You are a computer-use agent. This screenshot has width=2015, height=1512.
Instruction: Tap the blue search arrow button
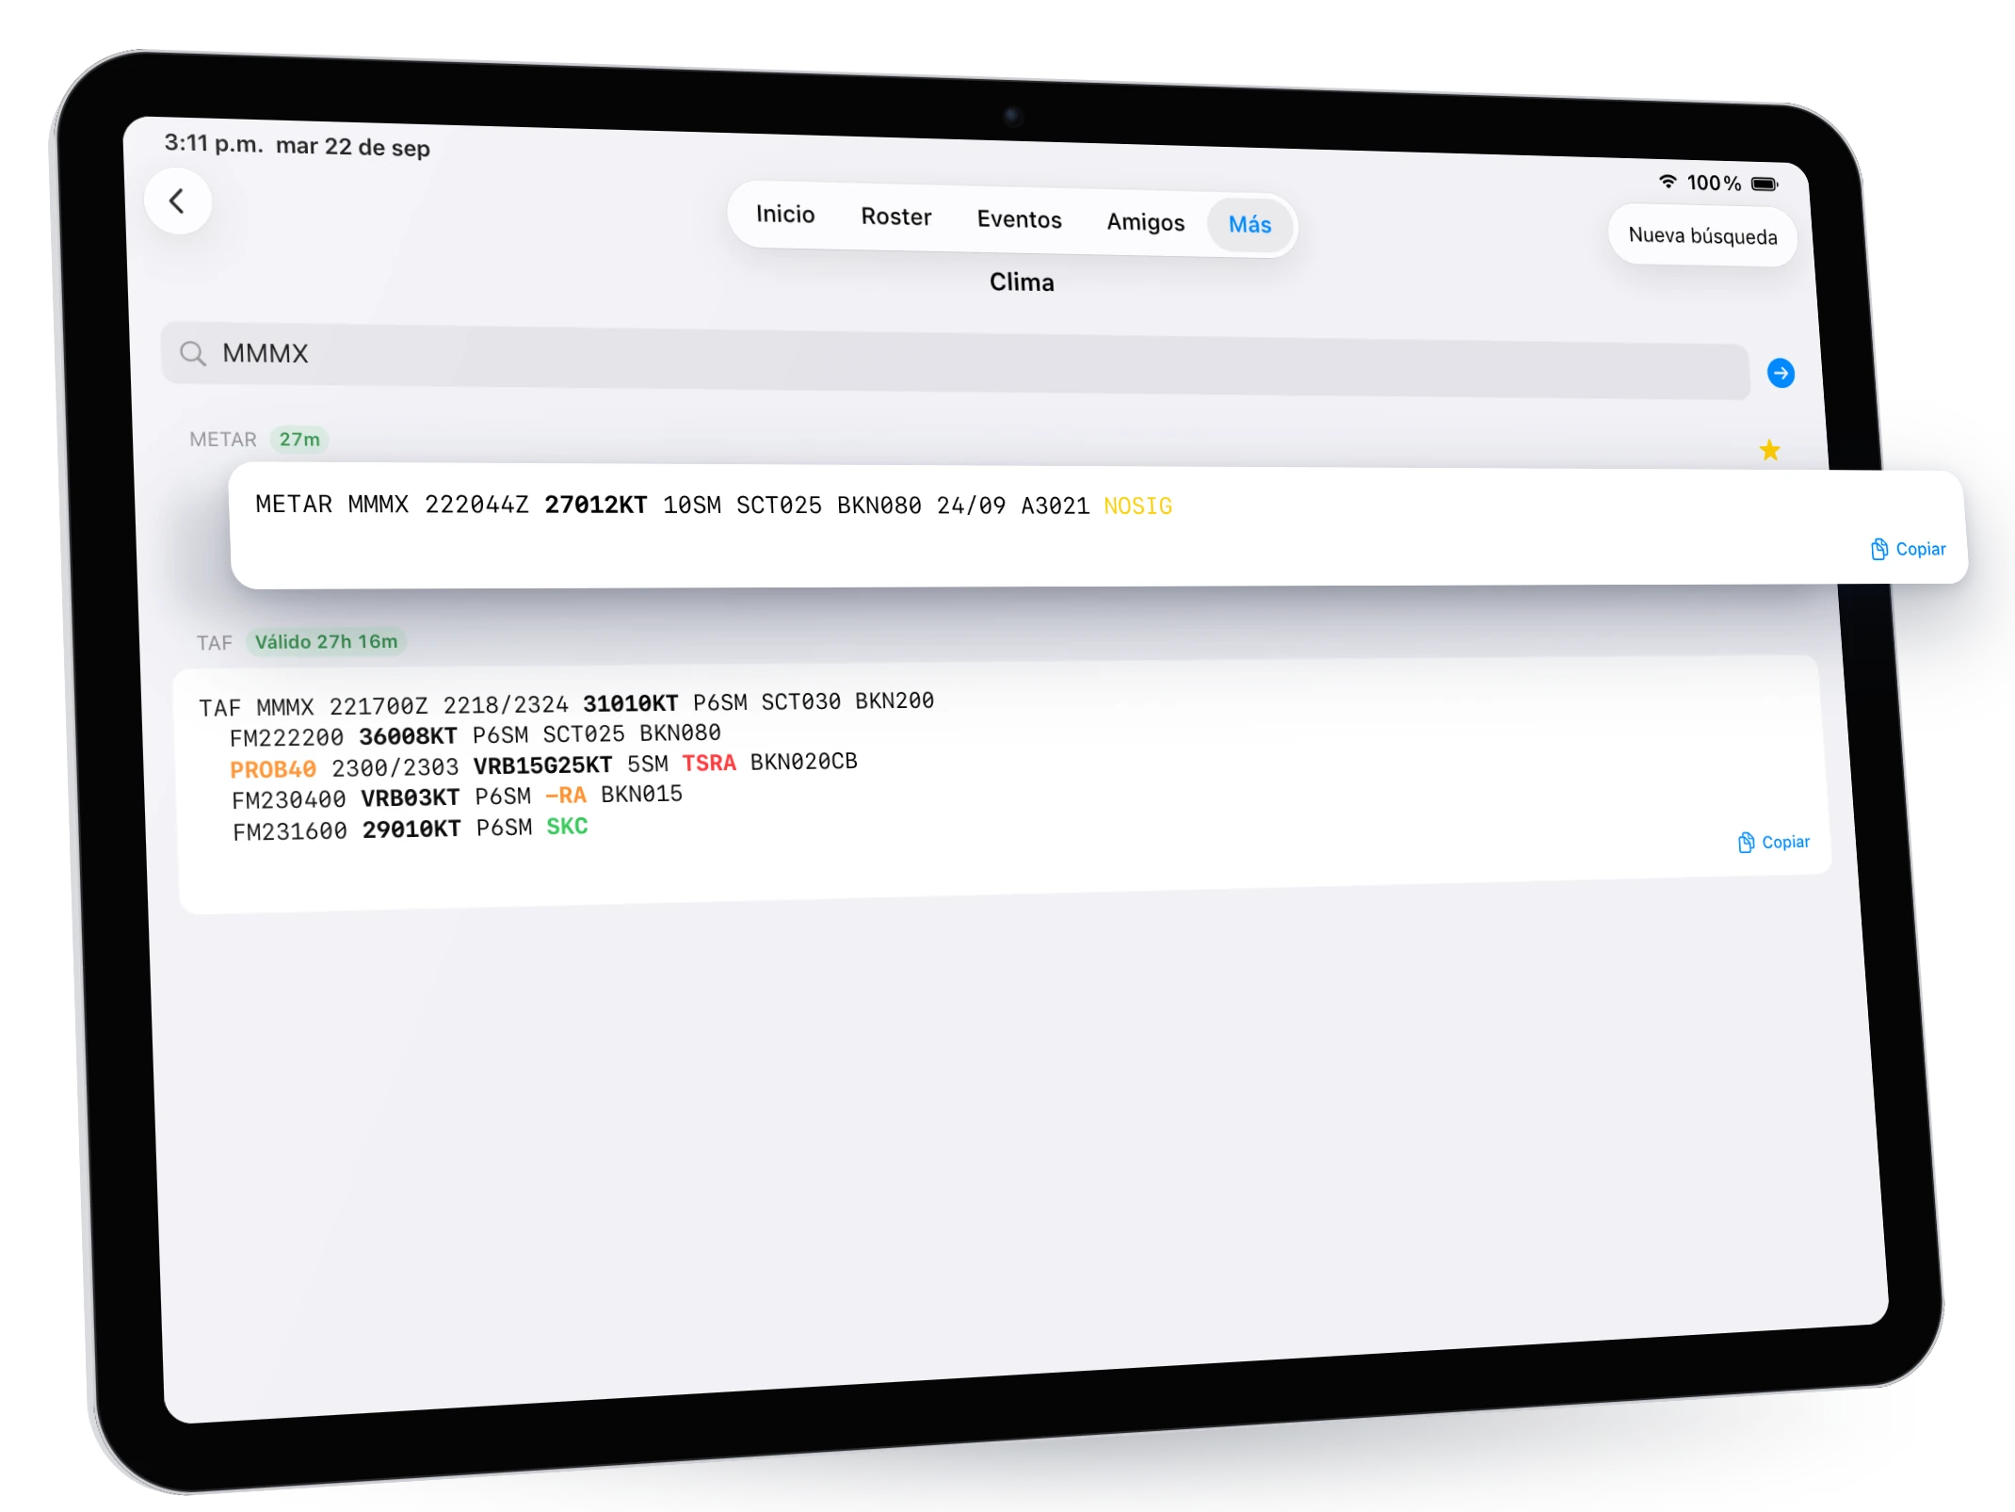1780,374
